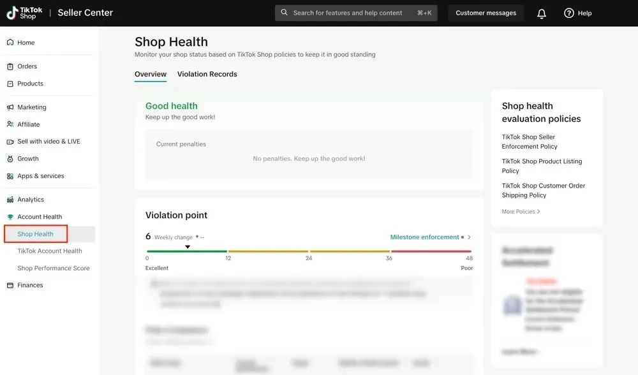Click the Orders clipboard icon
This screenshot has height=375, width=638.
click(10, 66)
